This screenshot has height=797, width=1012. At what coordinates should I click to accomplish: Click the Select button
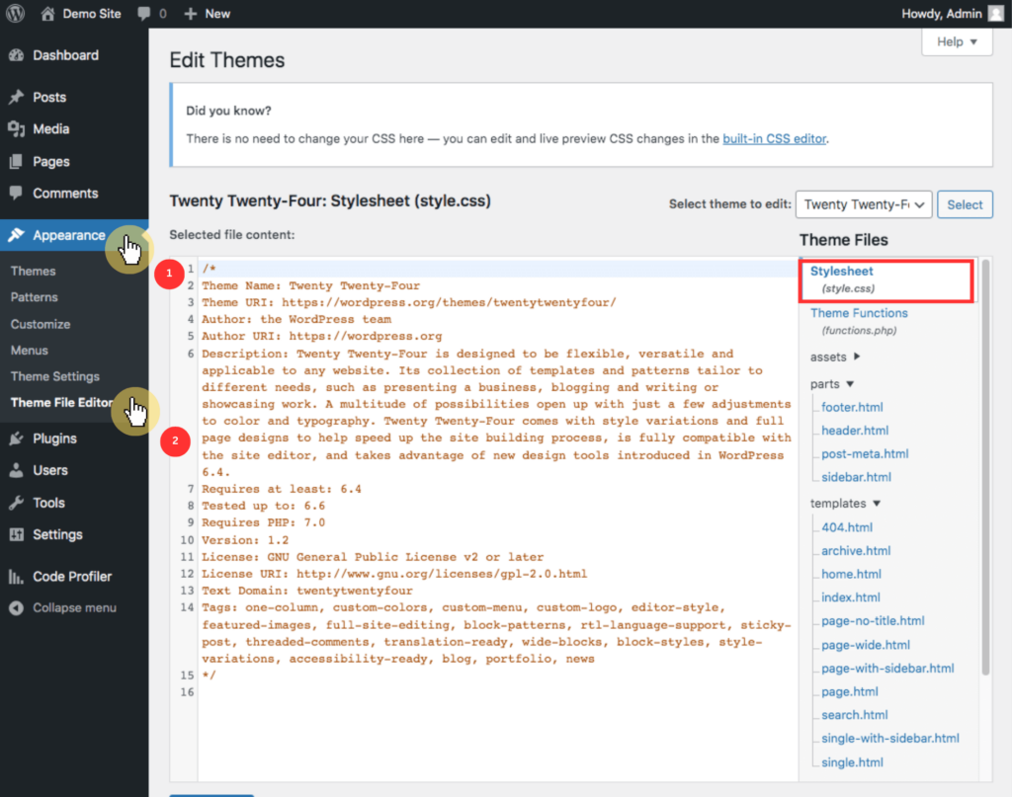[x=965, y=204]
